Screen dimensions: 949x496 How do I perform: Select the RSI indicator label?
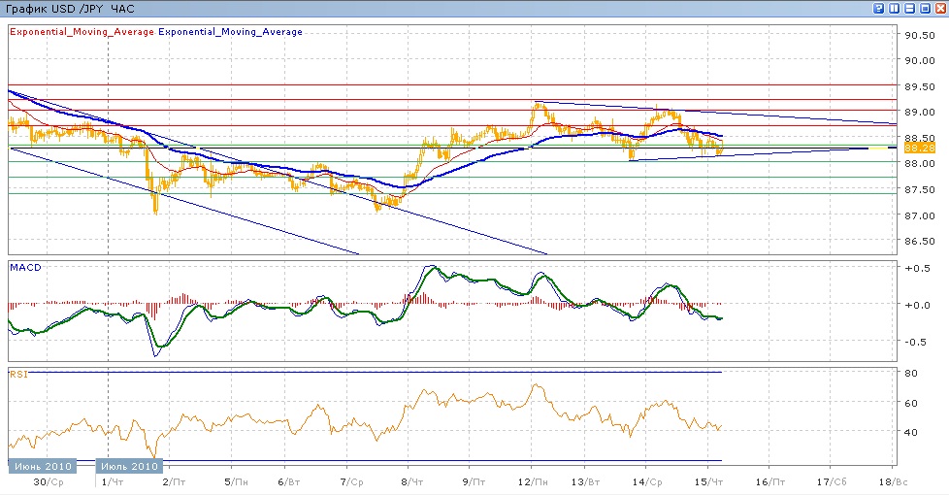(x=17, y=373)
